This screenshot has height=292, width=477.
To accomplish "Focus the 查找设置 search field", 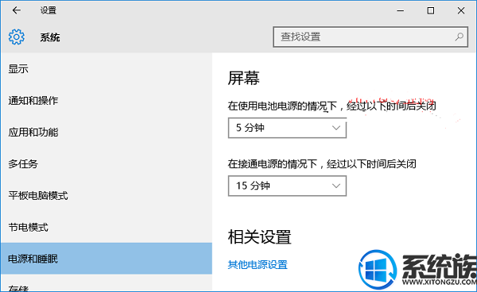I will 370,36.
